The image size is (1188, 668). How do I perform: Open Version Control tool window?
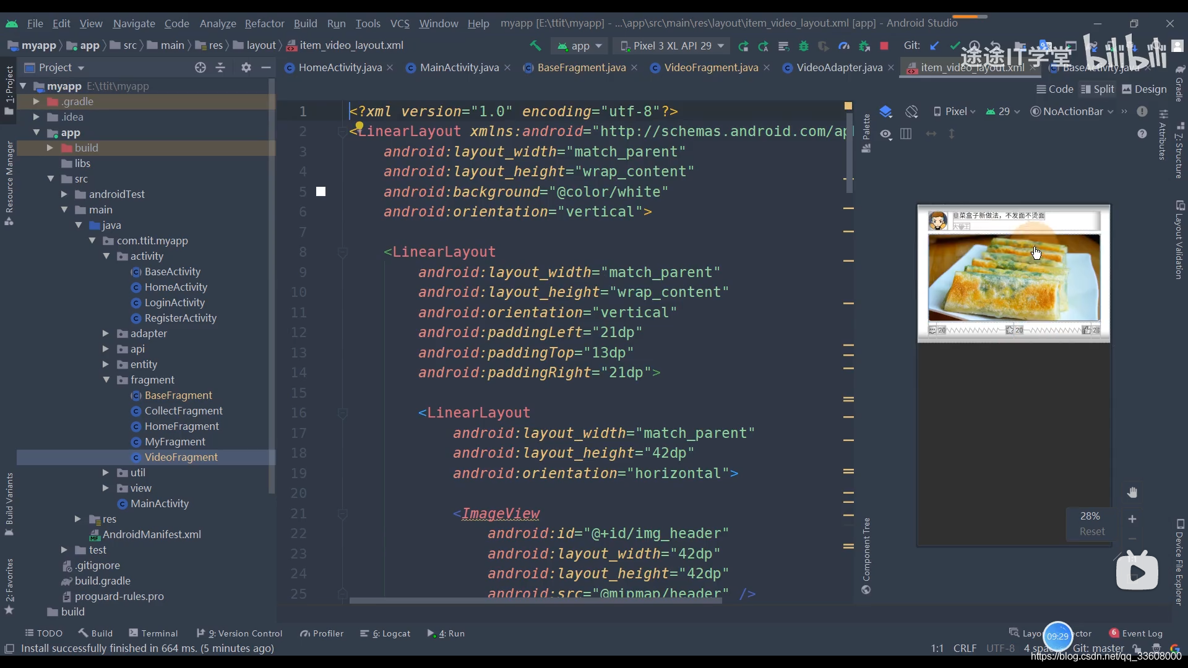(239, 633)
